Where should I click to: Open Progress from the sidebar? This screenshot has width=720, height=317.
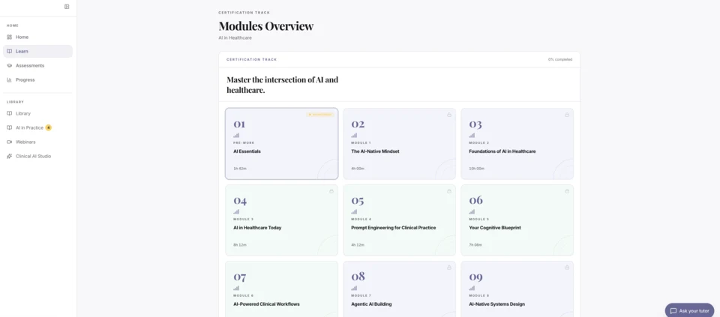[37, 80]
